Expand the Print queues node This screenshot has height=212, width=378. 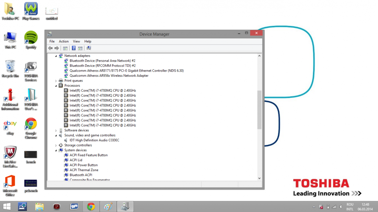pyautogui.click(x=56, y=81)
